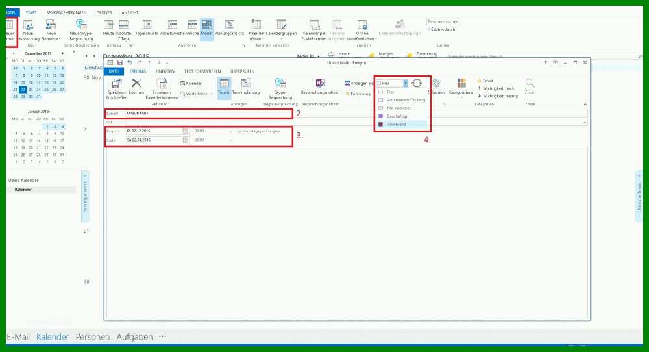Switch to Tagesansicht
The height and width of the screenshot is (352, 649).
[147, 28]
